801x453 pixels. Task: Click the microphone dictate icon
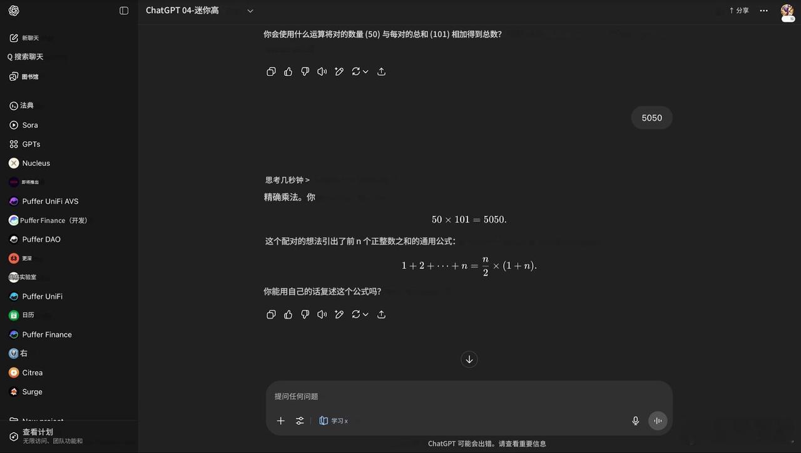tap(636, 421)
